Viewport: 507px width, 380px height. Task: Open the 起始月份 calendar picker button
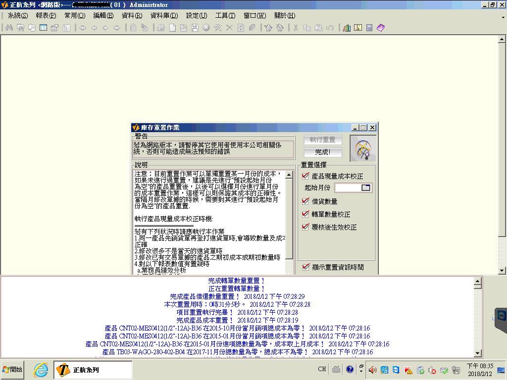[366, 188]
